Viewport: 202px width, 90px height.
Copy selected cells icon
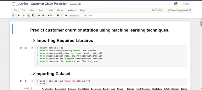[28, 15]
